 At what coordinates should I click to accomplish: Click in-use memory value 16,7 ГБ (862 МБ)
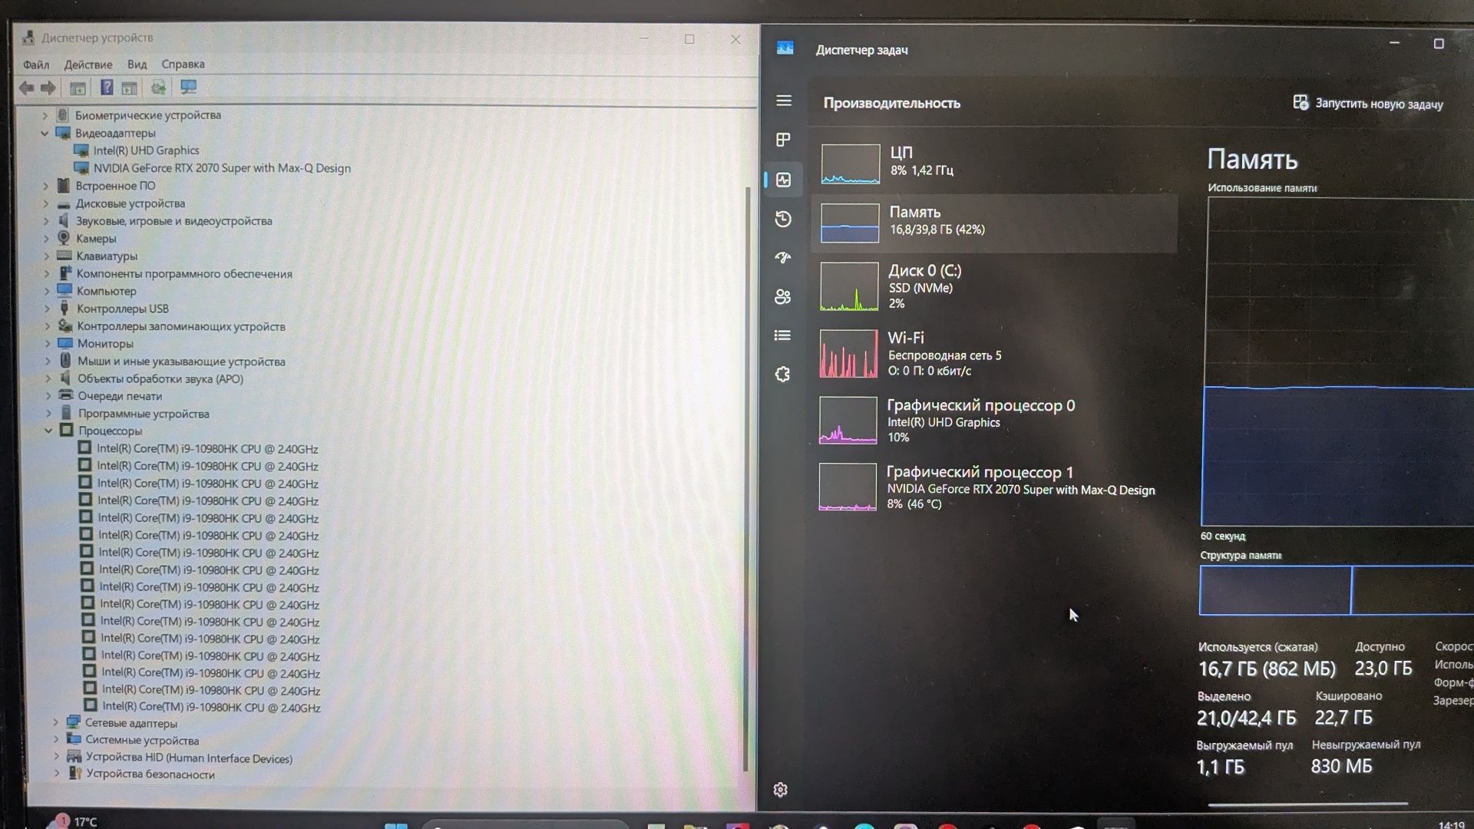1267,669
